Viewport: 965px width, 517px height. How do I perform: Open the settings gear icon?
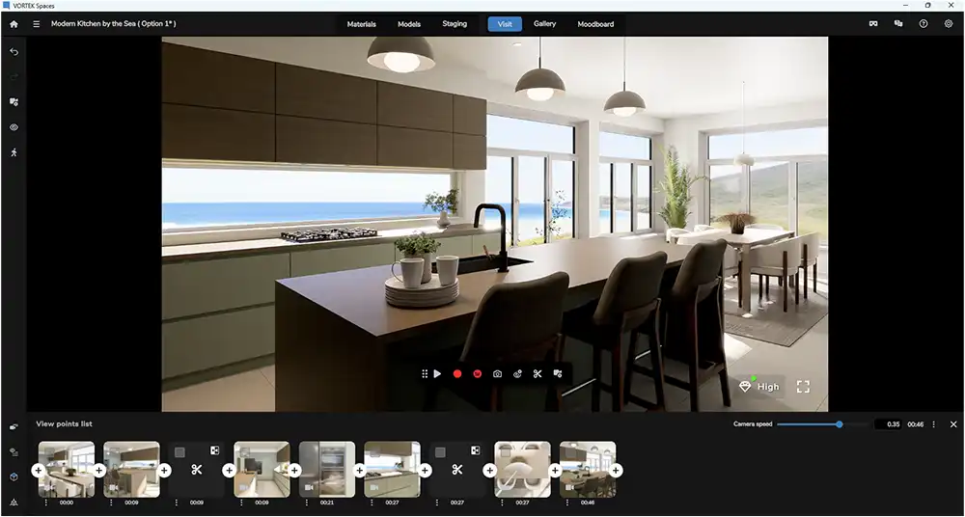[x=949, y=24]
